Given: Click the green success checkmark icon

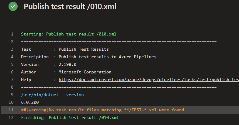Looking at the screenshot, I should (13, 6).
